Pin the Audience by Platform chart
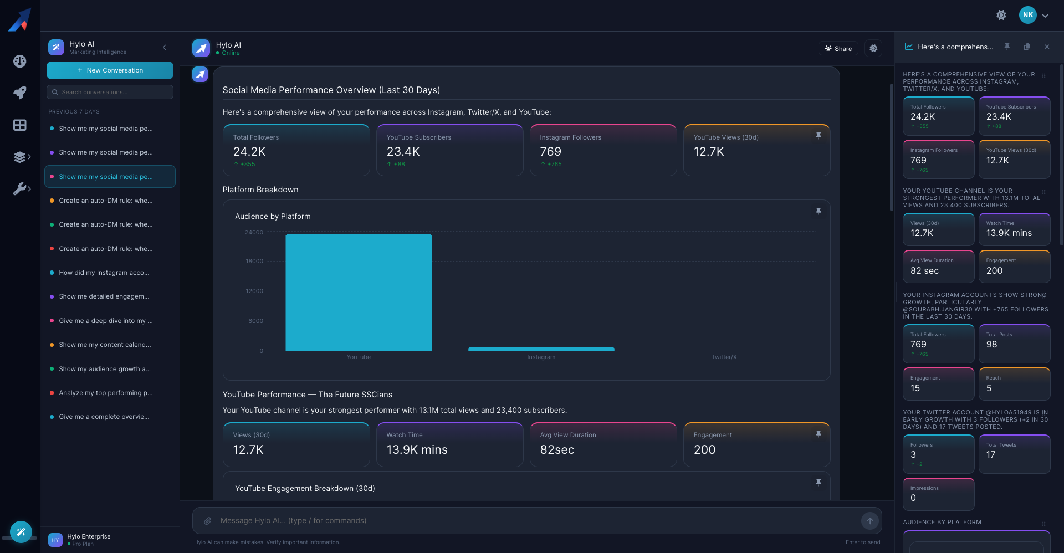1064x553 pixels. [819, 211]
